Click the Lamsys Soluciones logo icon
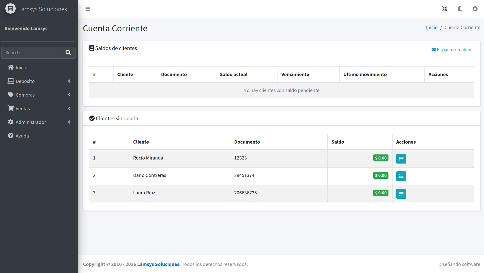The width and height of the screenshot is (484, 273). 10,9
